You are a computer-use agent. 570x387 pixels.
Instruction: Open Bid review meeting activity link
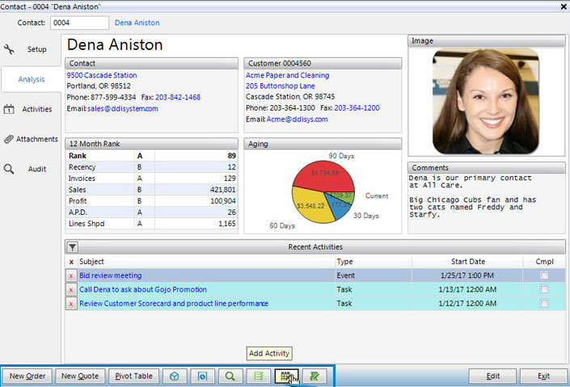pos(111,276)
